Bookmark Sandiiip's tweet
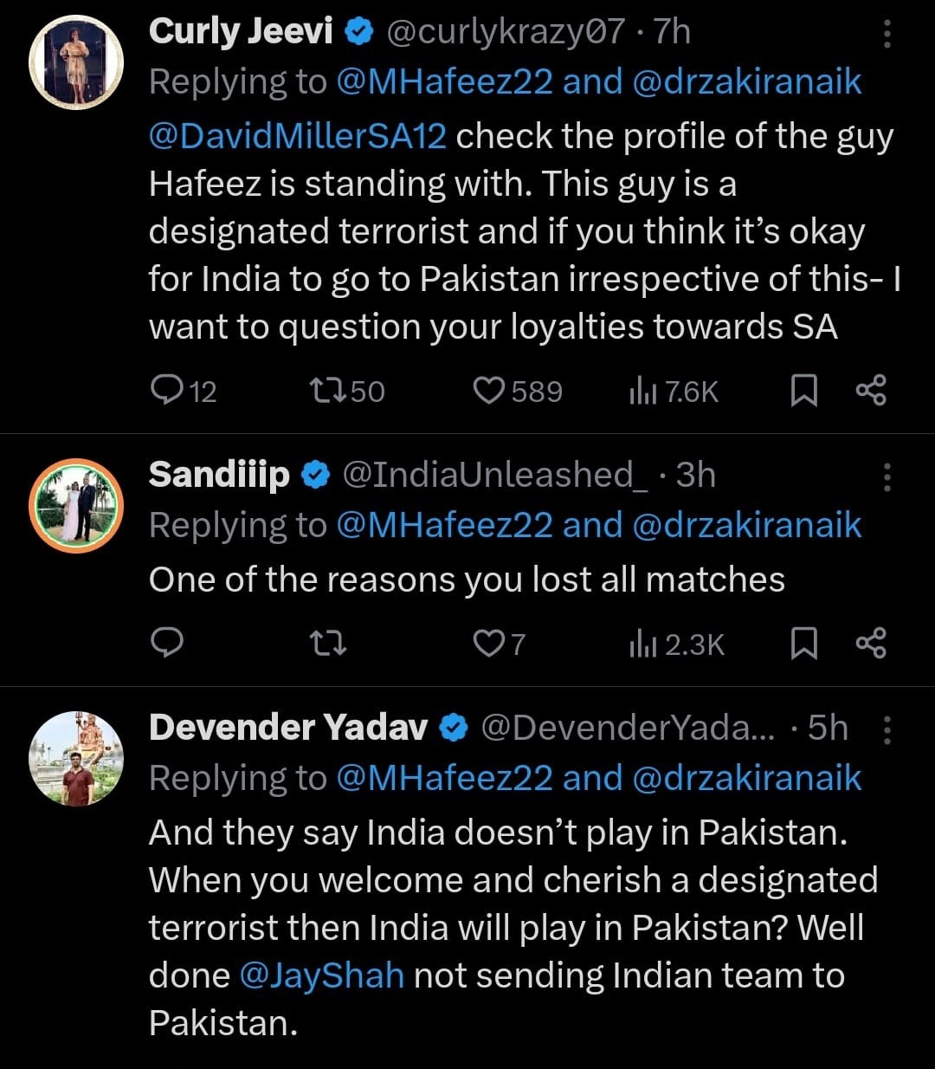The image size is (935, 1069). 804,644
